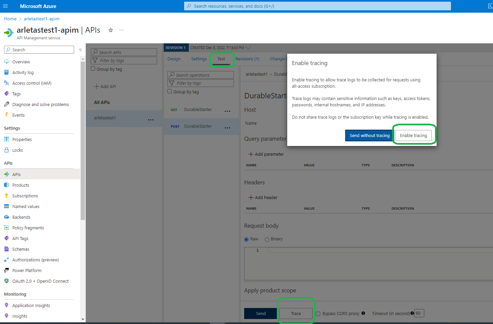493x324 pixels.
Task: Click the Locks padlock icon
Action: [x=6, y=150]
